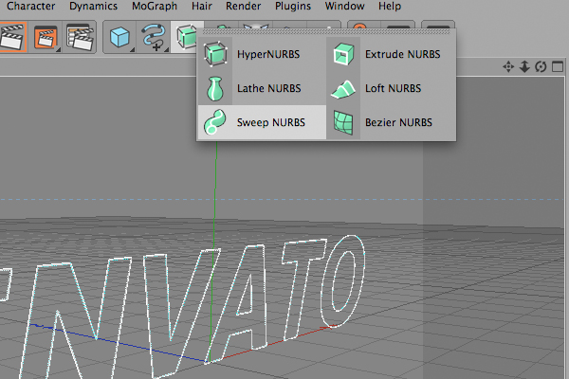Select Sweep NURBS icon
569x379 pixels.
click(215, 122)
